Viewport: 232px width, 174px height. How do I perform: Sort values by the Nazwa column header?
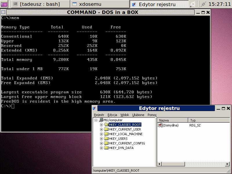coord(173,120)
